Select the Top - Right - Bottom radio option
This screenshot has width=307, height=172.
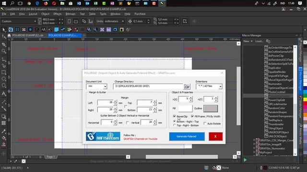174,125
